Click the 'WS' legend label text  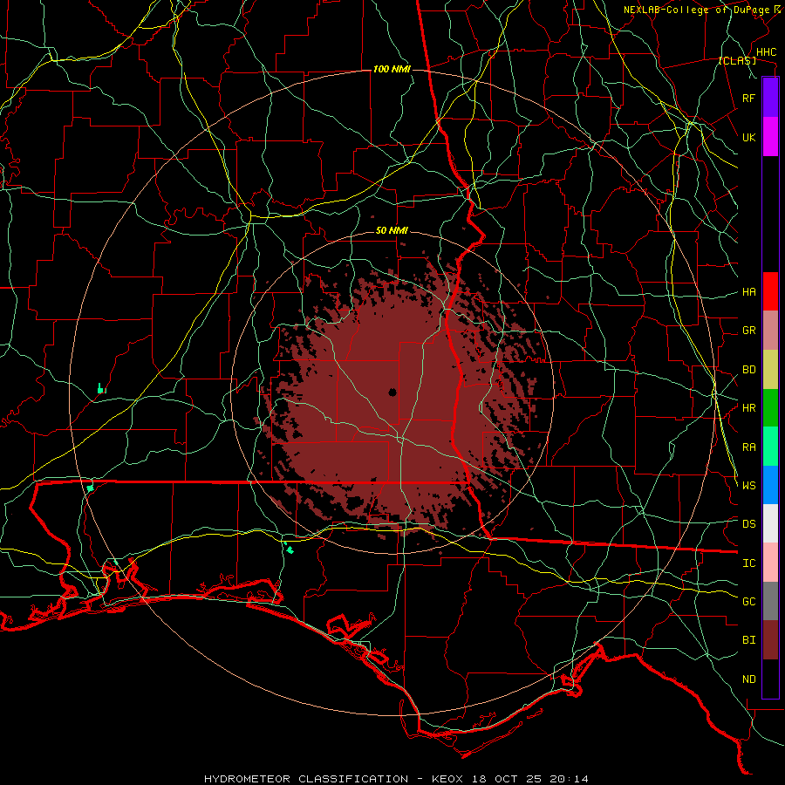pos(748,486)
